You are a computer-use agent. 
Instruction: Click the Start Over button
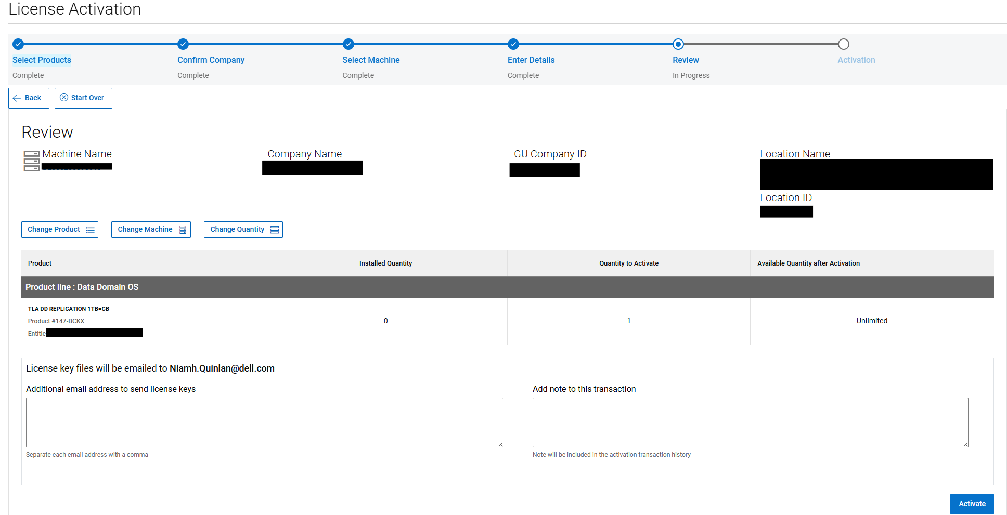(83, 98)
